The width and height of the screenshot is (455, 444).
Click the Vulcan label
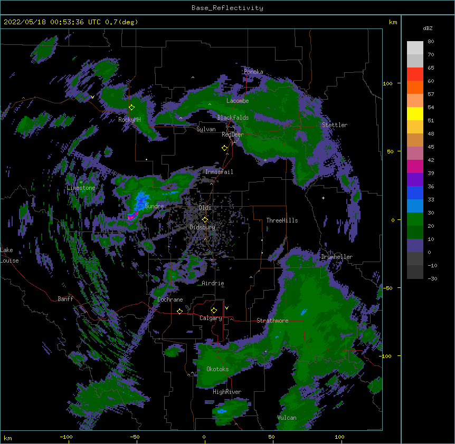pyautogui.click(x=287, y=418)
